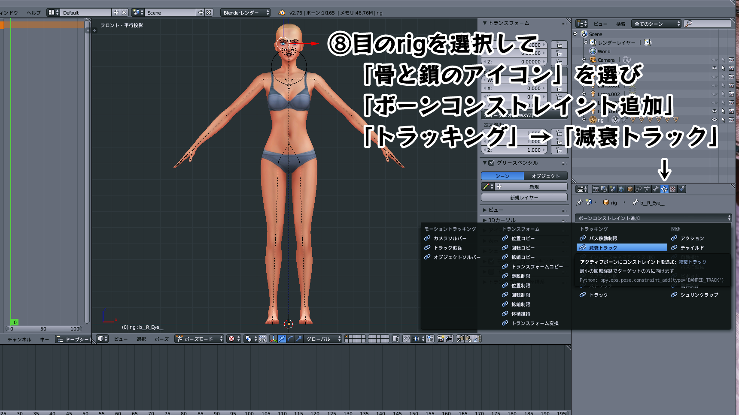Image resolution: width=739 pixels, height=415 pixels.
Task: Toggle the Grease Pencil checkbox
Action: point(492,162)
